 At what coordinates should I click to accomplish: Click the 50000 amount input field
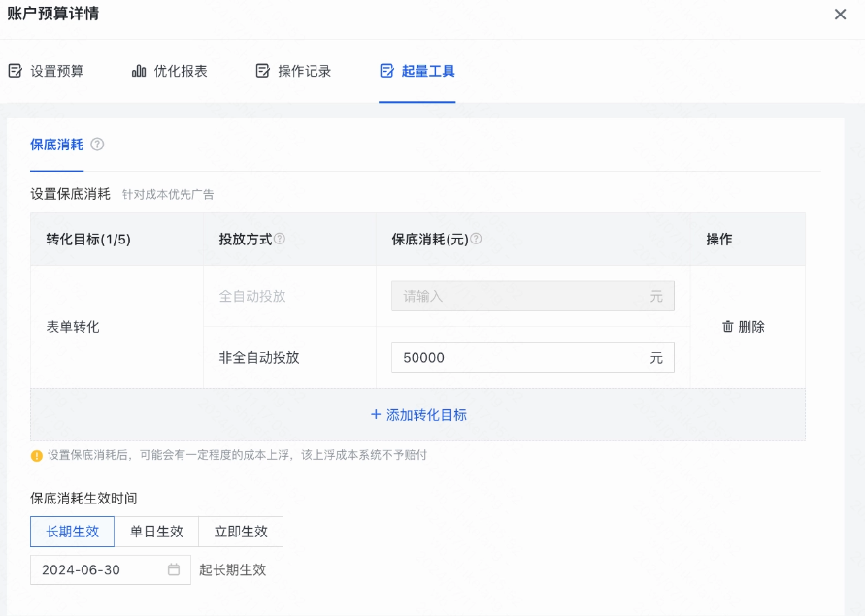point(532,357)
